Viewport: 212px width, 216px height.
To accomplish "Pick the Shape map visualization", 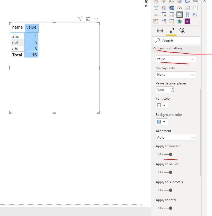I will (172, 8).
